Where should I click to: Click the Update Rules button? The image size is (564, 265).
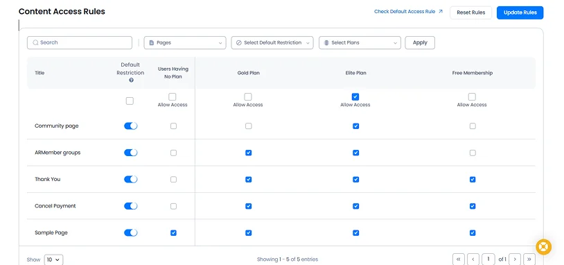tap(520, 12)
